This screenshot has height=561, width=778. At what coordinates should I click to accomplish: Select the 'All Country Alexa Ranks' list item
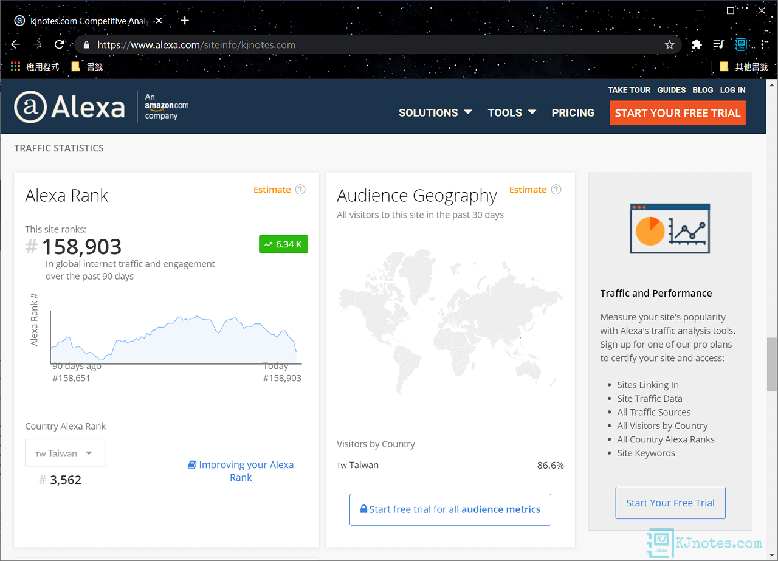tap(666, 439)
